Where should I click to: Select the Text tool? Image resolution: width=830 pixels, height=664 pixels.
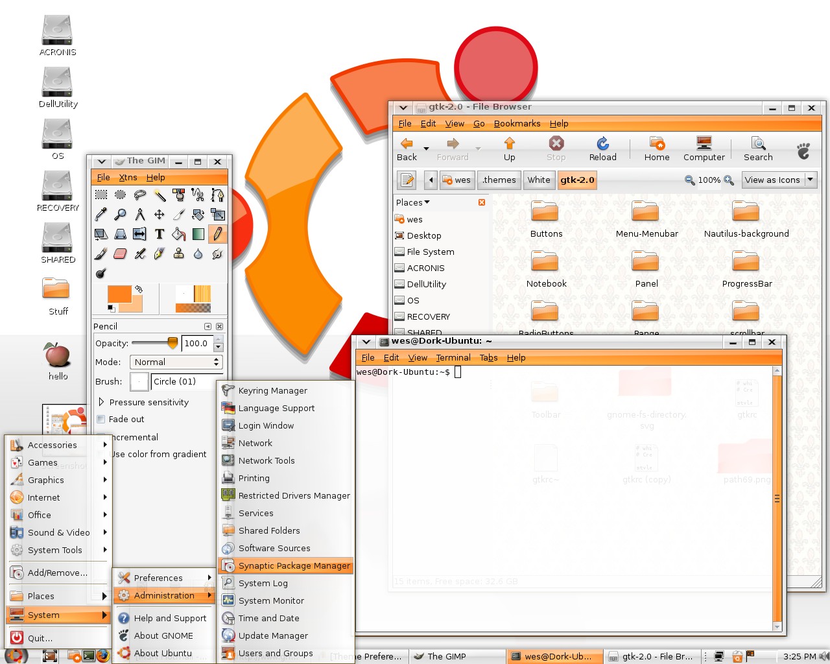tap(160, 233)
